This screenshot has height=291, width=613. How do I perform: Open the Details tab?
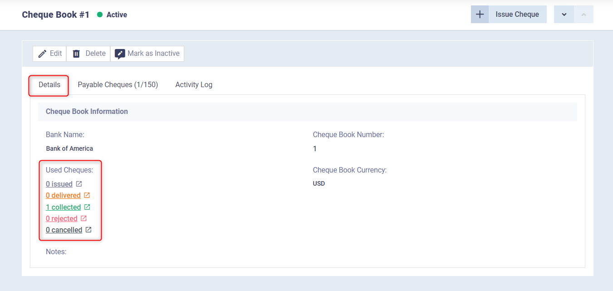[49, 85]
